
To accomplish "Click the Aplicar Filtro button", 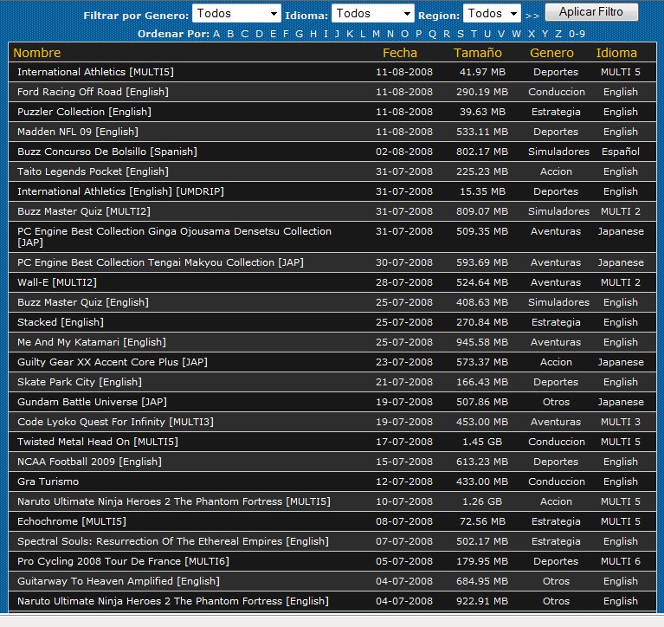I will click(x=591, y=12).
